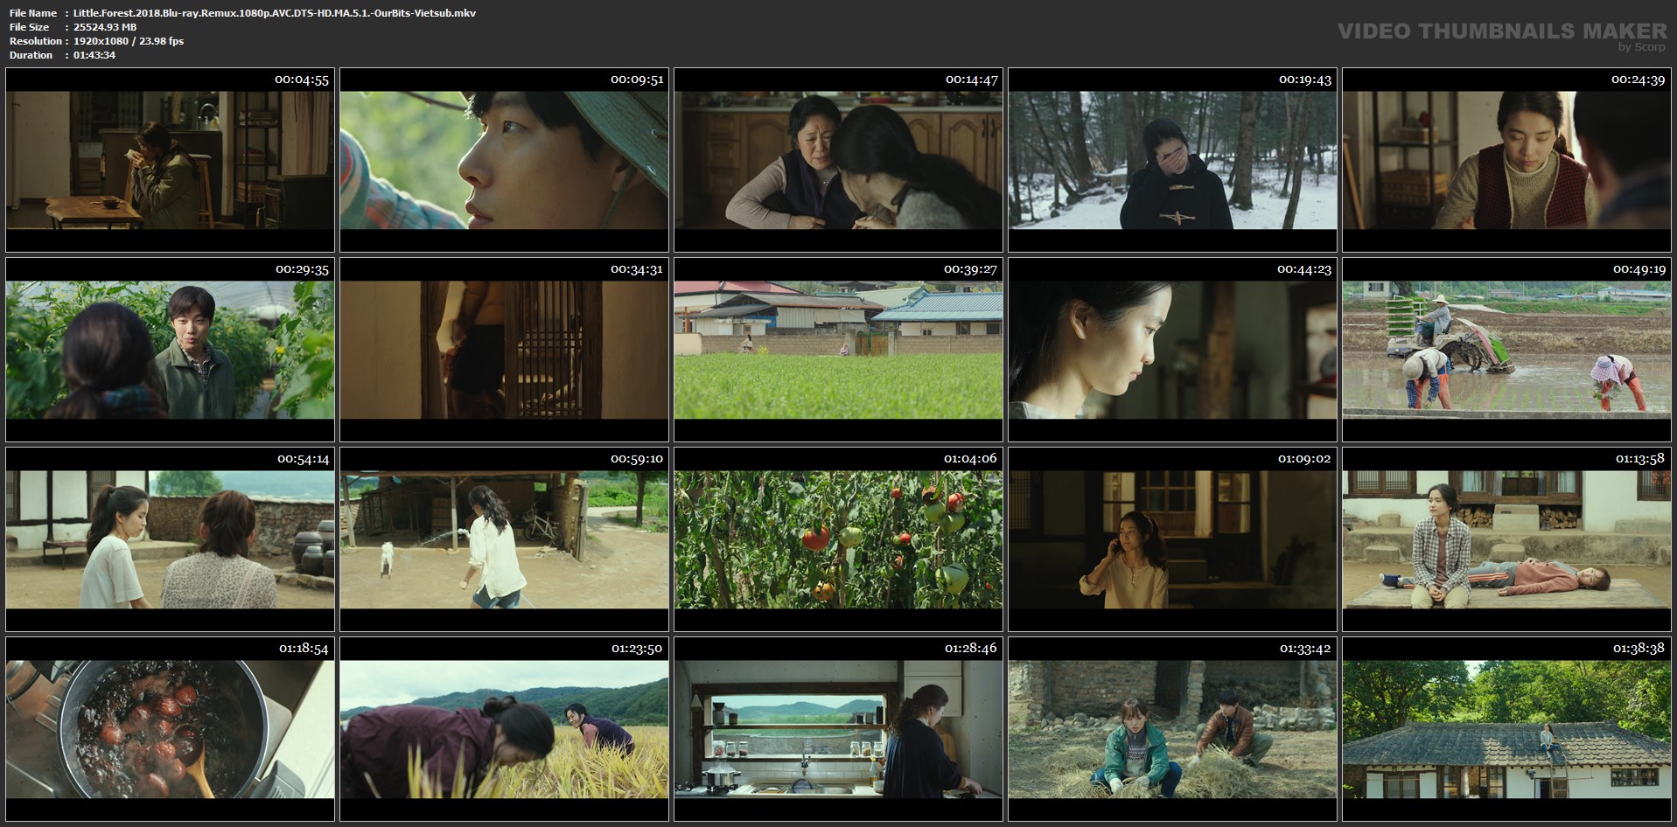The width and height of the screenshot is (1677, 827).
Task: Select the thumbnail at 00:09:51
Action: point(504,160)
